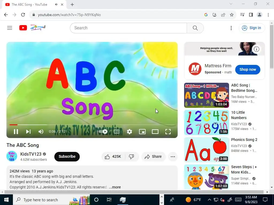Open media control icon in toolbar
This screenshot has width=274, height=205.
pos(242,15)
